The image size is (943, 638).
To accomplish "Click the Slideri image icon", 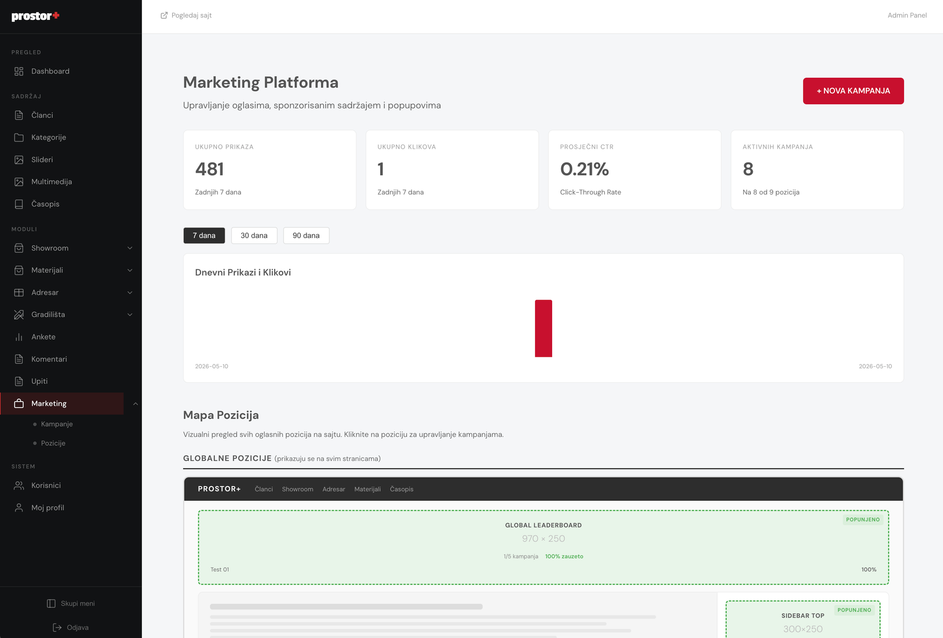I will coord(19,160).
